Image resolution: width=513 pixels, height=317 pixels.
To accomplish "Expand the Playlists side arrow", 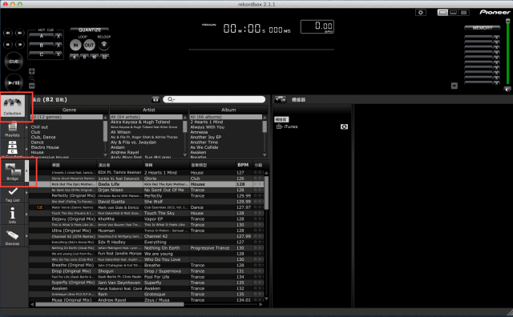I will [26, 127].
